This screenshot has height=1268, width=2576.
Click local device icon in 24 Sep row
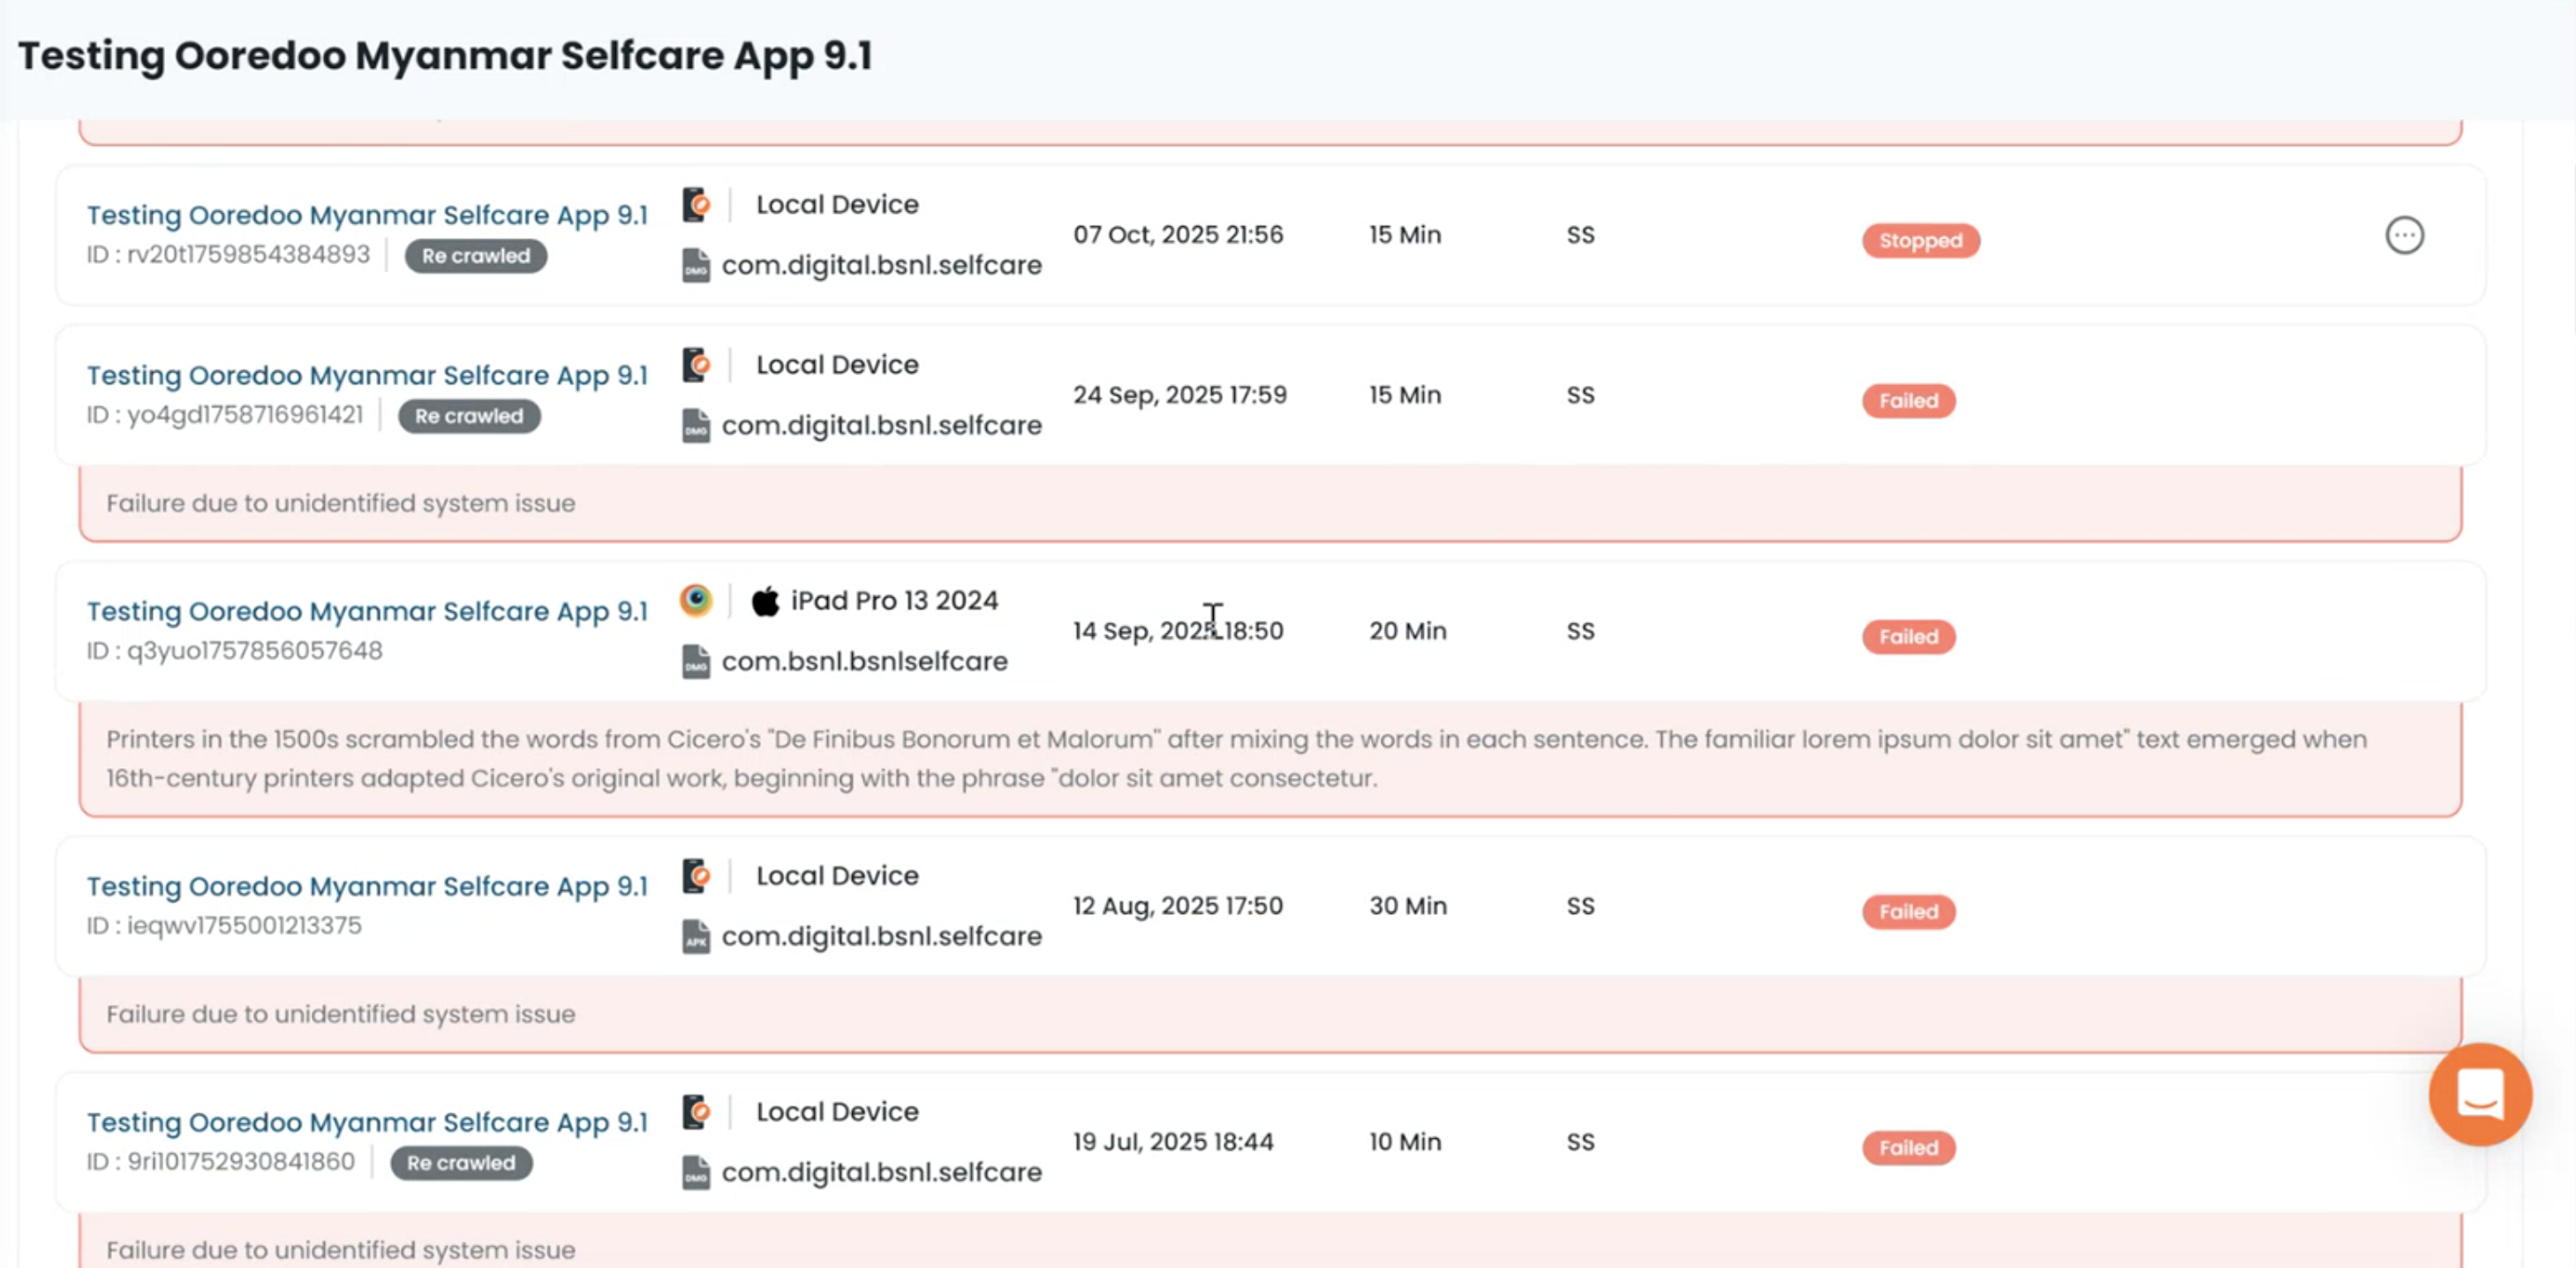[x=696, y=364]
